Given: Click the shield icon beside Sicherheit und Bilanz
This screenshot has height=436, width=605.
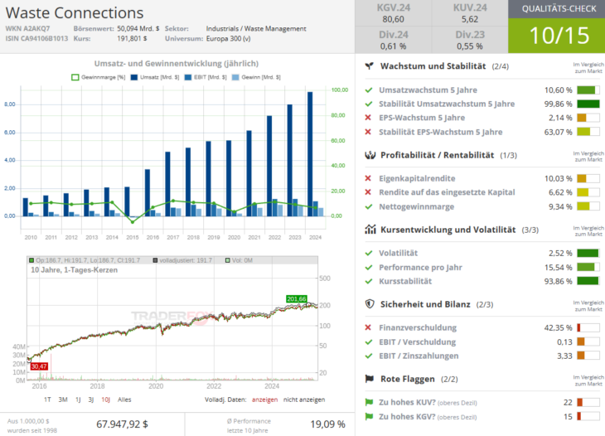Looking at the screenshot, I should tap(370, 304).
